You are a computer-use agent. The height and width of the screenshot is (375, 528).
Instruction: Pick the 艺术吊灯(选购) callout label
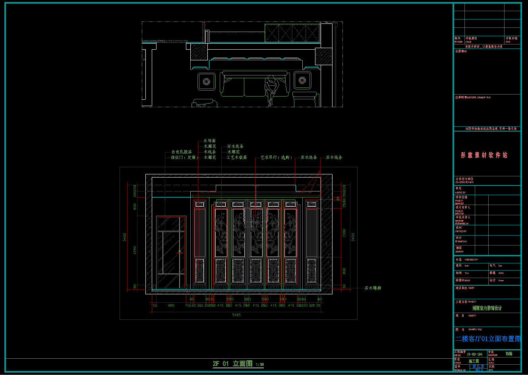pyautogui.click(x=276, y=157)
